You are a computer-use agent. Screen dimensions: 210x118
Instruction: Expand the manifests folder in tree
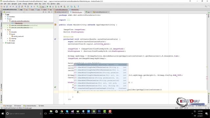tap(6, 17)
